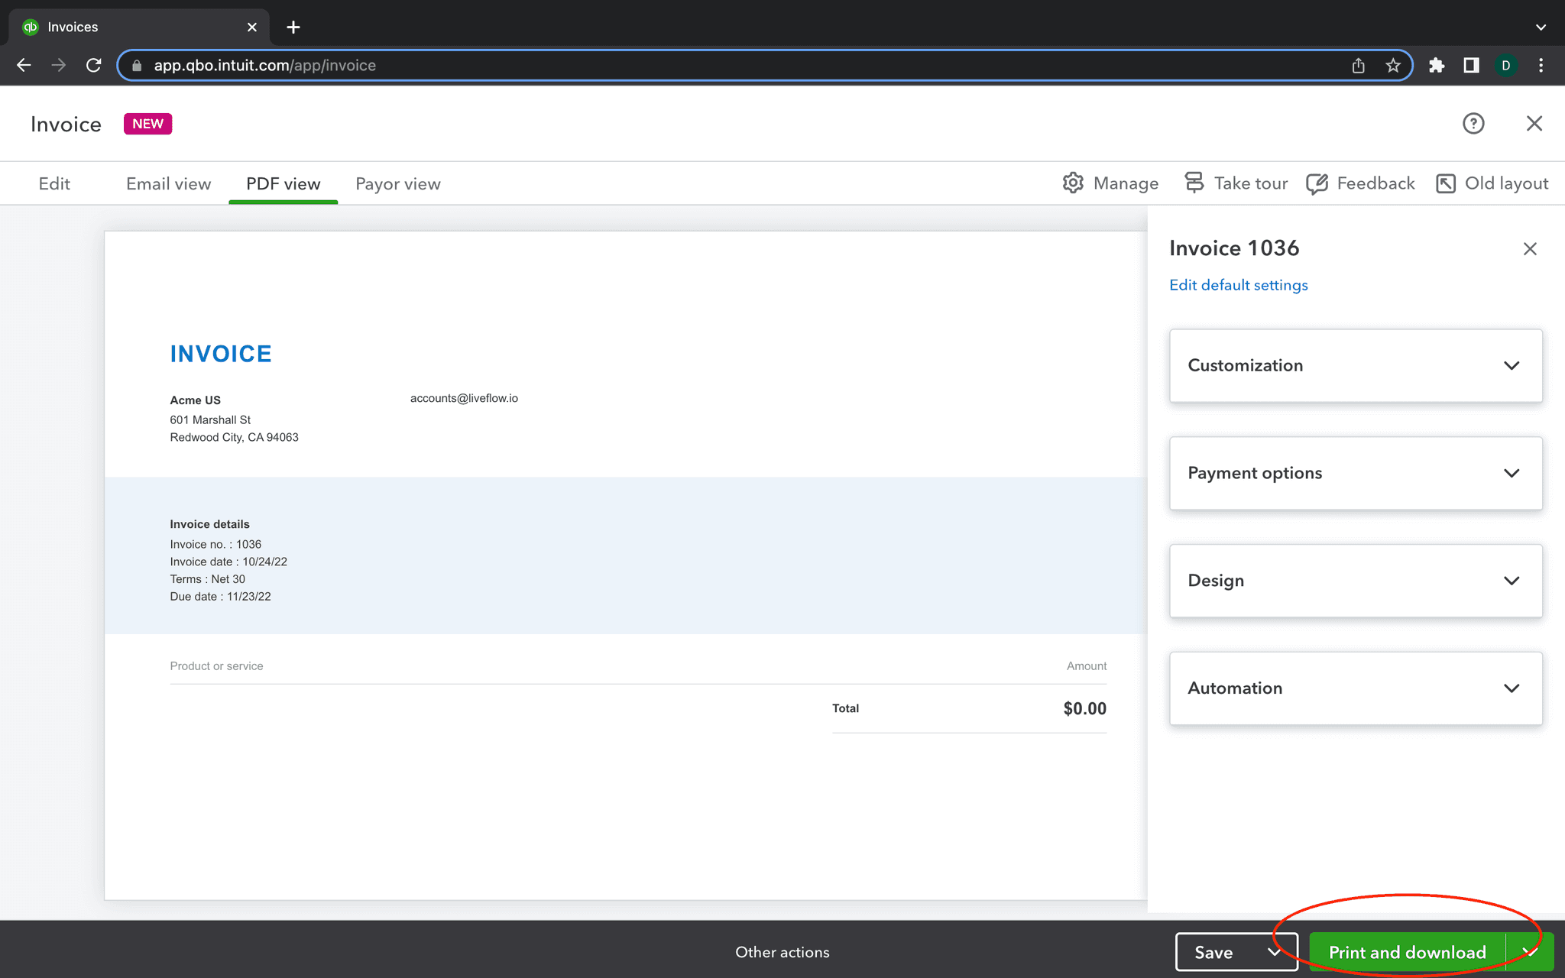Click the Edit default settings link
The image size is (1565, 978).
point(1238,284)
